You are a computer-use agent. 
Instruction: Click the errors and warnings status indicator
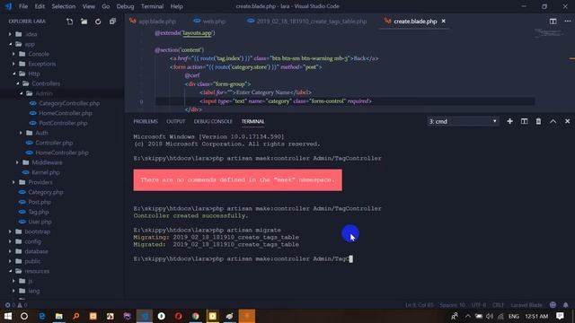coord(16,305)
